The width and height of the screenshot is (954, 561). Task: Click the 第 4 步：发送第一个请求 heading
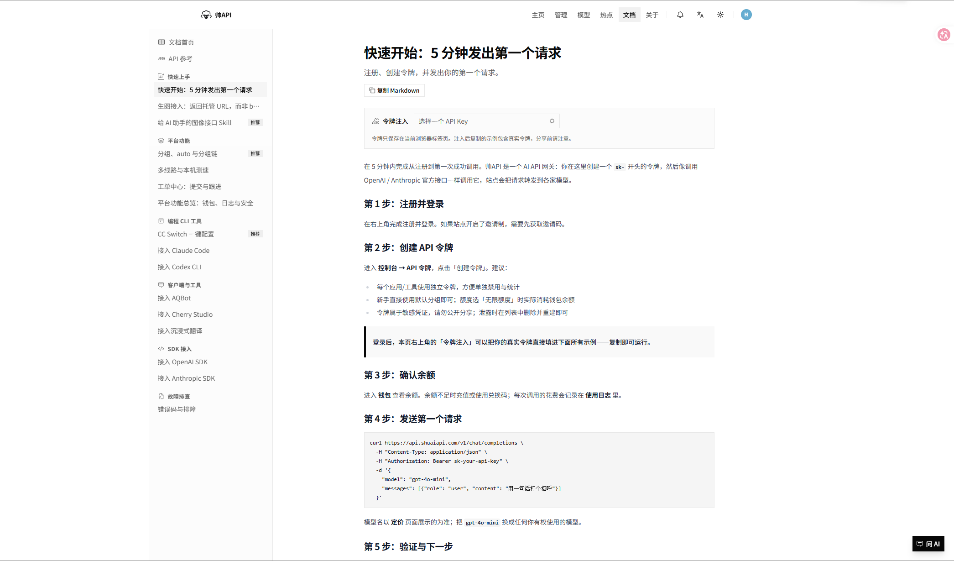pyautogui.click(x=413, y=419)
